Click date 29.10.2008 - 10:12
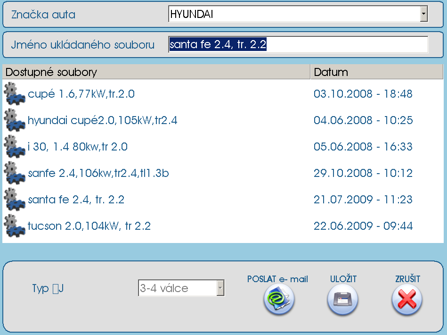Image resolution: width=447 pixels, height=335 pixels. [x=363, y=173]
